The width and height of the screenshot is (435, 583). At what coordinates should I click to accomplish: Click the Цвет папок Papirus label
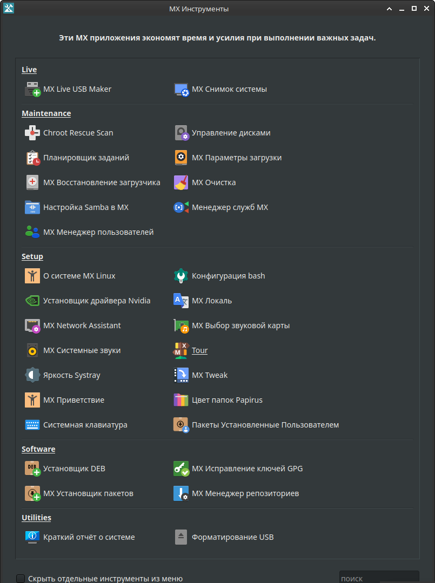[227, 400]
